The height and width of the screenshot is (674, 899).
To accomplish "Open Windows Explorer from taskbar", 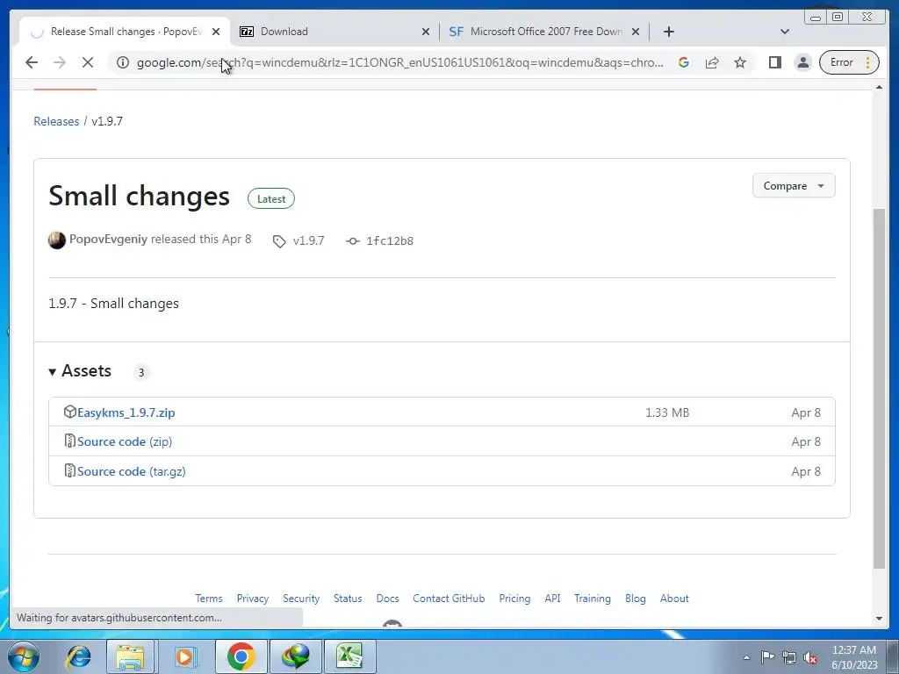I will 131,656.
